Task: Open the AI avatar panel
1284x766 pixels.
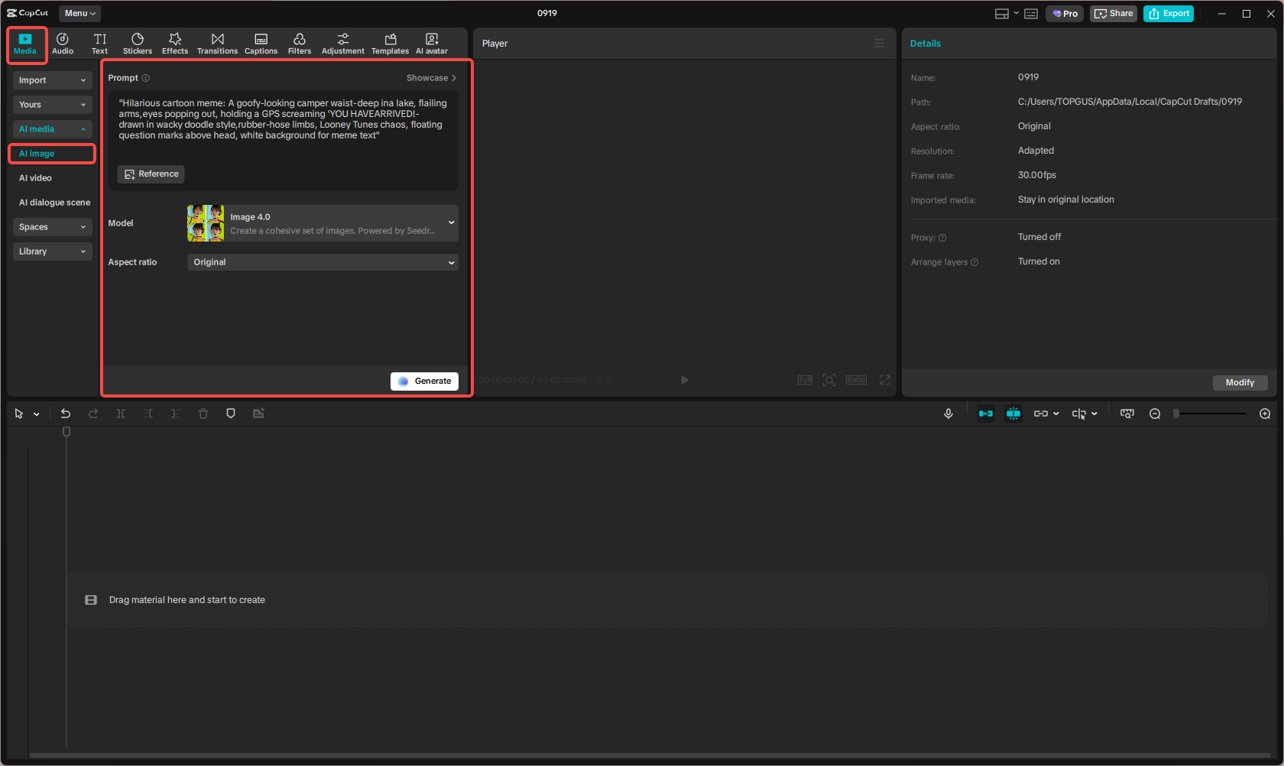Action: tap(431, 43)
